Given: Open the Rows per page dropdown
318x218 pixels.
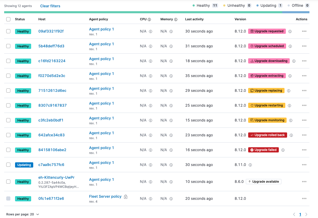Looking at the screenshot, I should (23, 214).
